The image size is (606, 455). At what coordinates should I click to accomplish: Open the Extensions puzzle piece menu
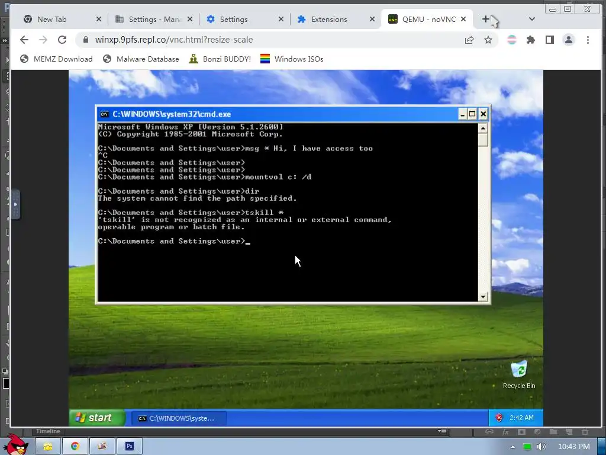click(531, 40)
